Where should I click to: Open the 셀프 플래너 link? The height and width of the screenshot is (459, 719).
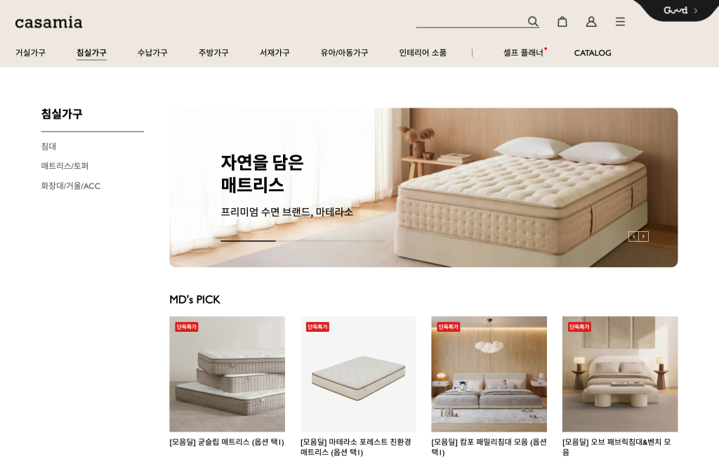[x=523, y=53]
